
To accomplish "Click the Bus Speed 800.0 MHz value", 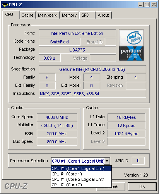I will pos(57,142).
